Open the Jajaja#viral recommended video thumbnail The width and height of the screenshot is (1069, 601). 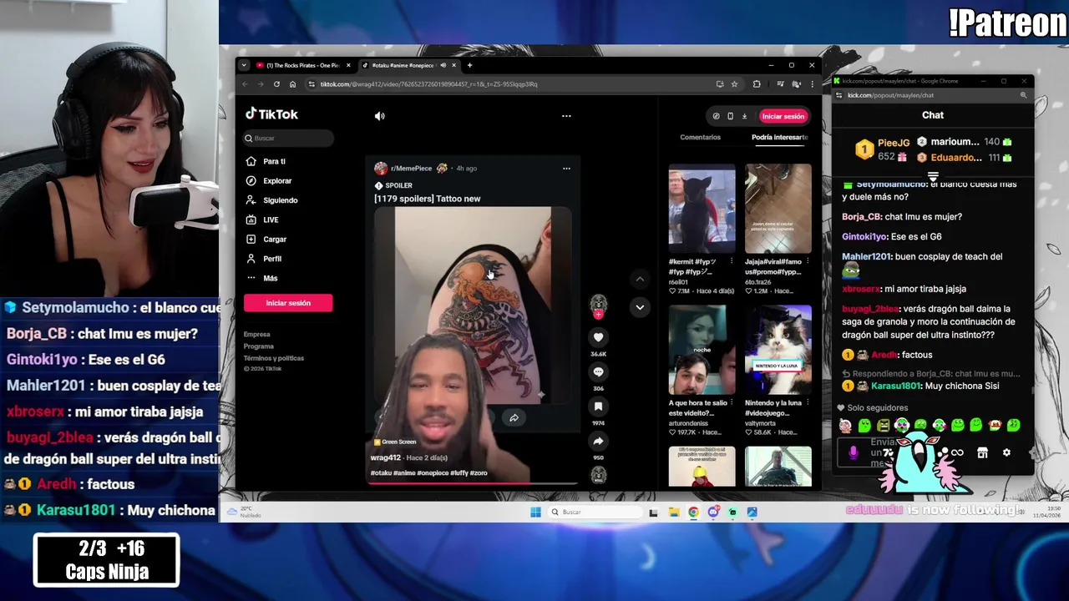click(778, 209)
